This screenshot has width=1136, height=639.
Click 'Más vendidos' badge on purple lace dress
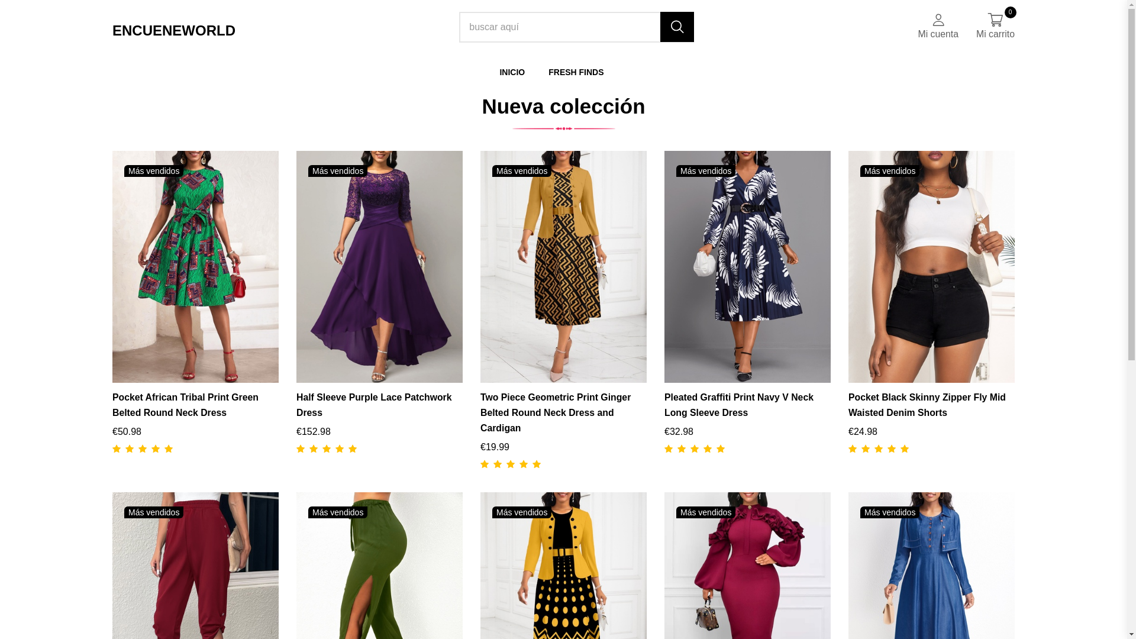click(x=338, y=171)
